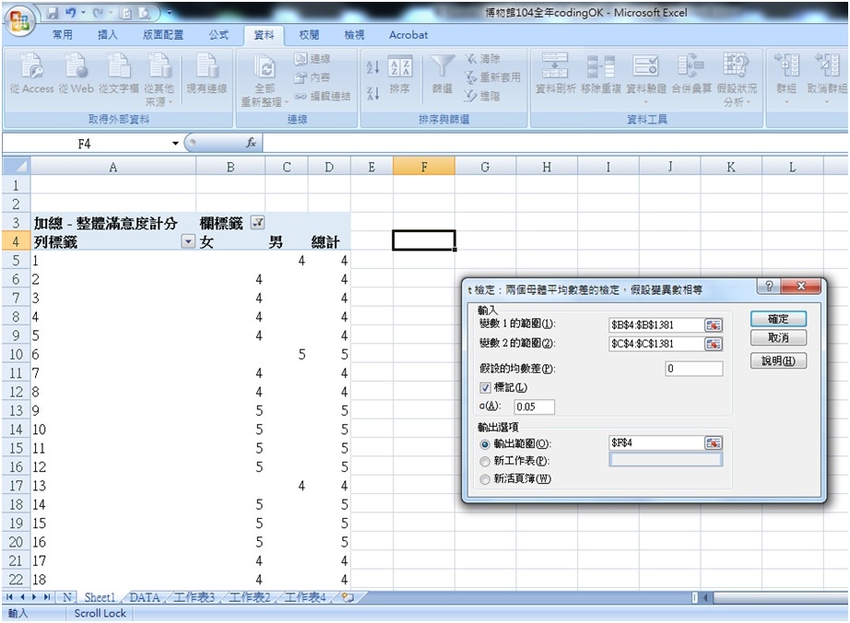
Task: Open column labels (欄標籤) filter dropdown
Action: [257, 223]
